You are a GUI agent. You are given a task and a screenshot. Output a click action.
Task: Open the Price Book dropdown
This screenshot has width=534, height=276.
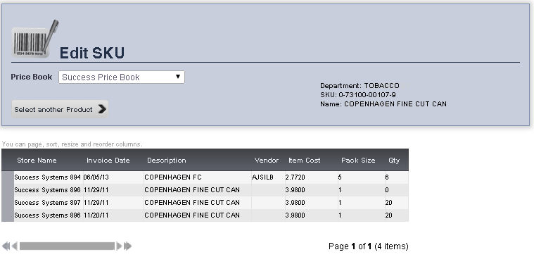122,77
